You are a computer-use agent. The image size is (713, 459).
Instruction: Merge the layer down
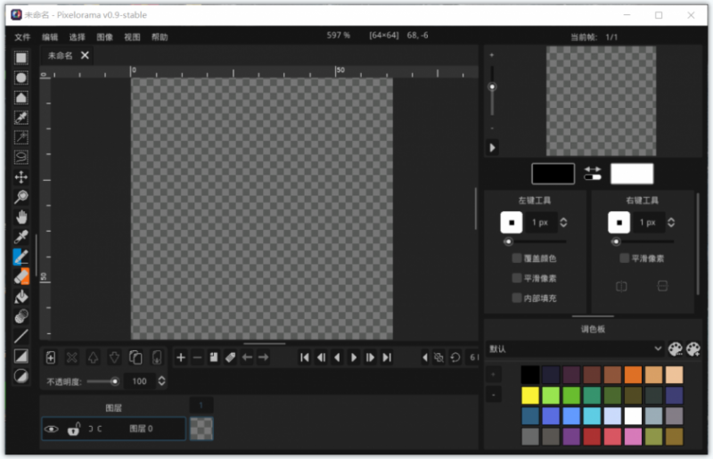tap(157, 357)
